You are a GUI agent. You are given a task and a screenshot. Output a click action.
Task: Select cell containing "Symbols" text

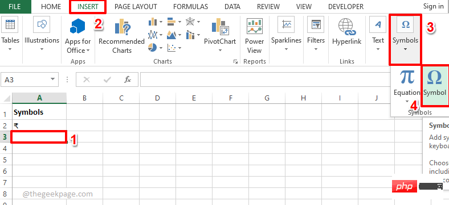click(39, 112)
